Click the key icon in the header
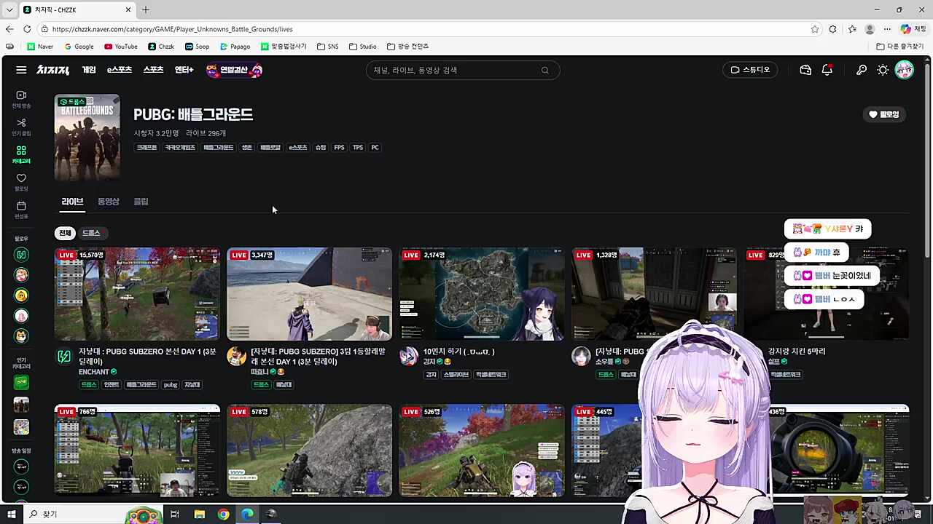Viewport: 933px width, 524px height. point(862,70)
